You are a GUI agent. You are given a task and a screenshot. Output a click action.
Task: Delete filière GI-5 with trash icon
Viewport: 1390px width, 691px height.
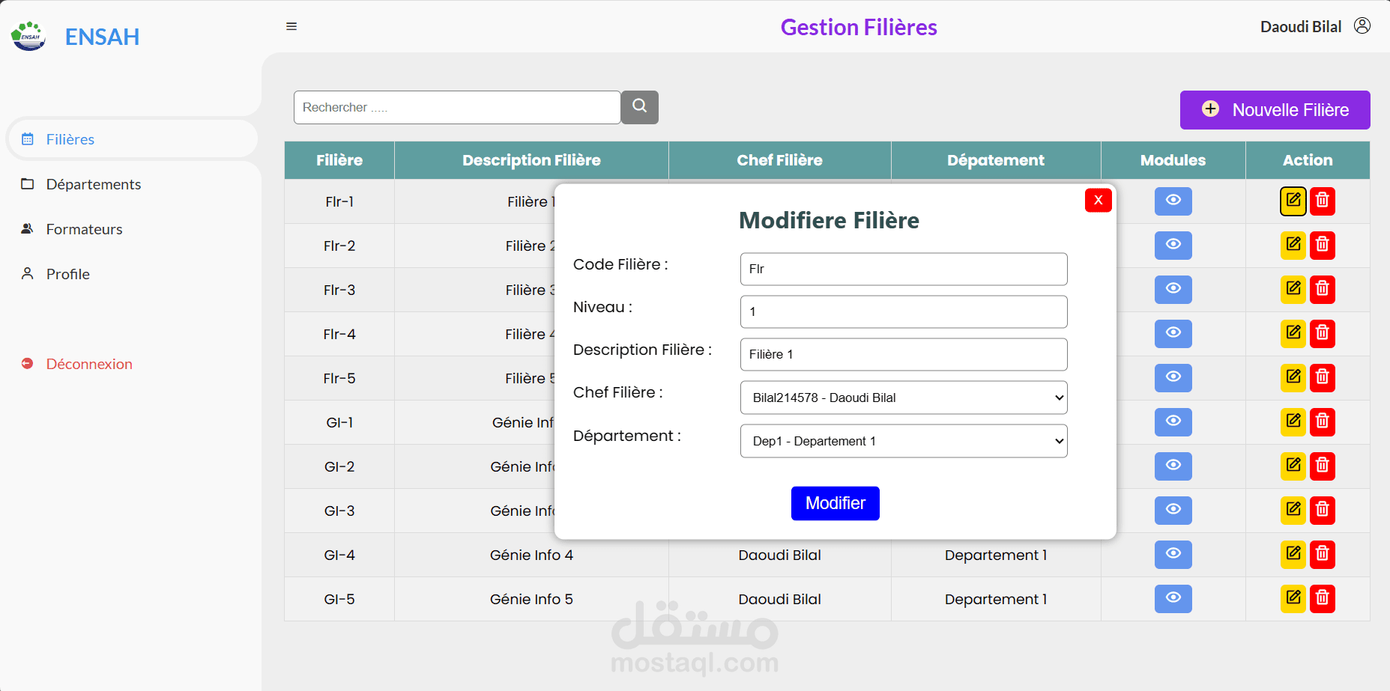1323,598
